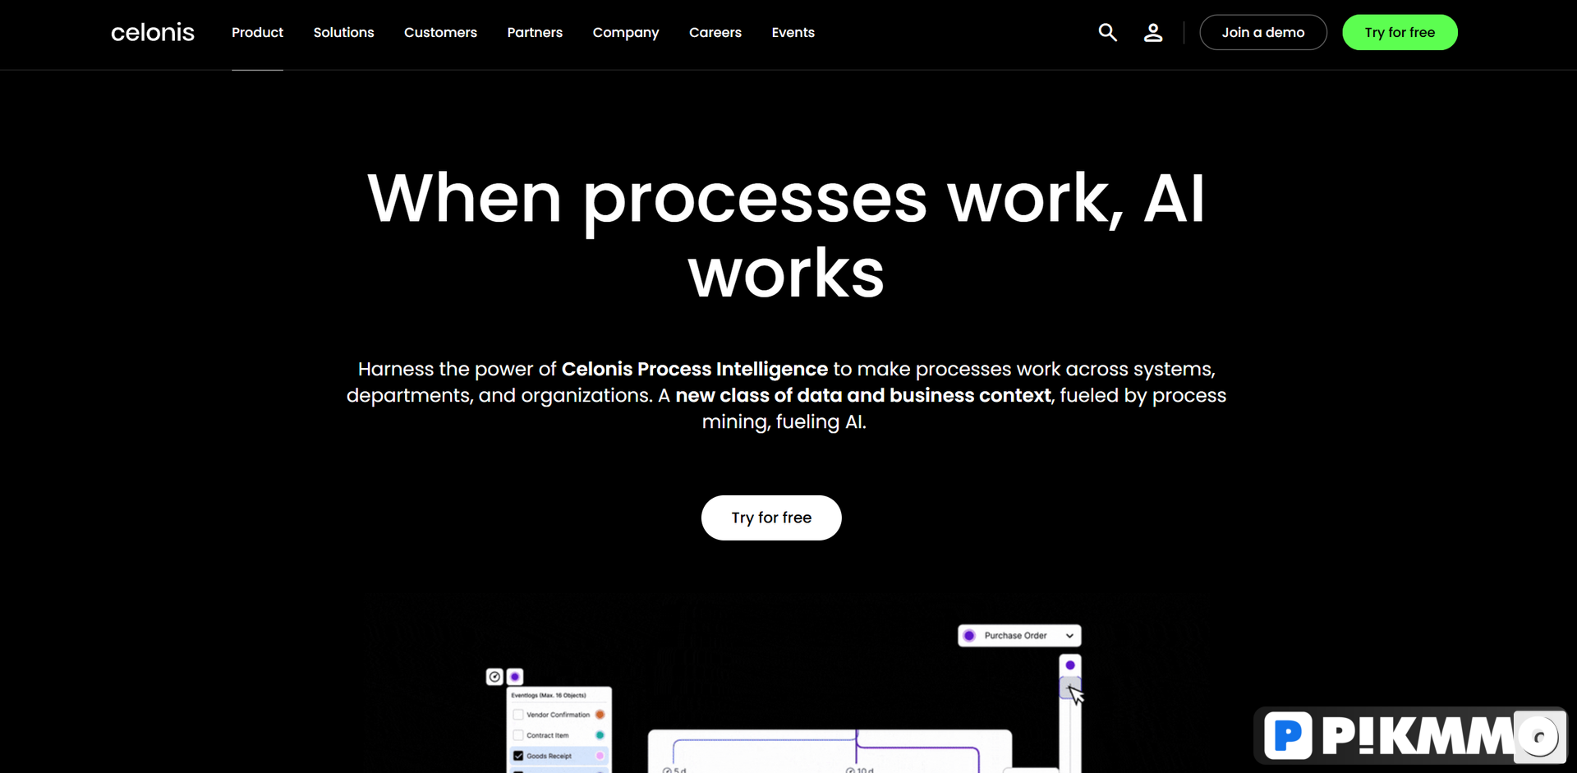Click the green Try for free button
Screen dimensions: 1577x773
coord(1400,33)
